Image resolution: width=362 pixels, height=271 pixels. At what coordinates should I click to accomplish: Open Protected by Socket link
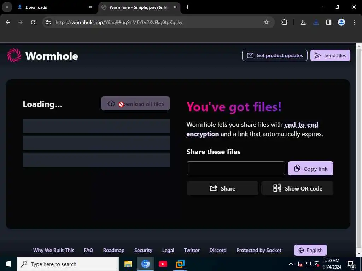[x=258, y=250]
